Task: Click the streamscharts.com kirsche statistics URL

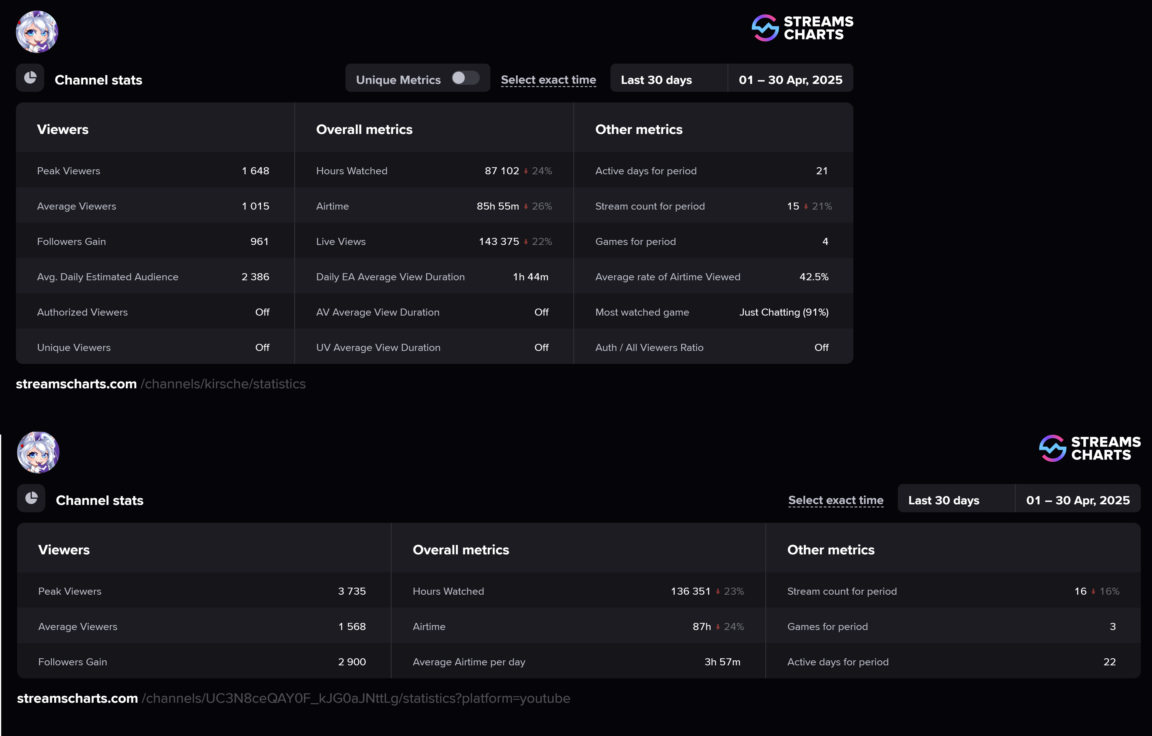Action: [x=161, y=384]
